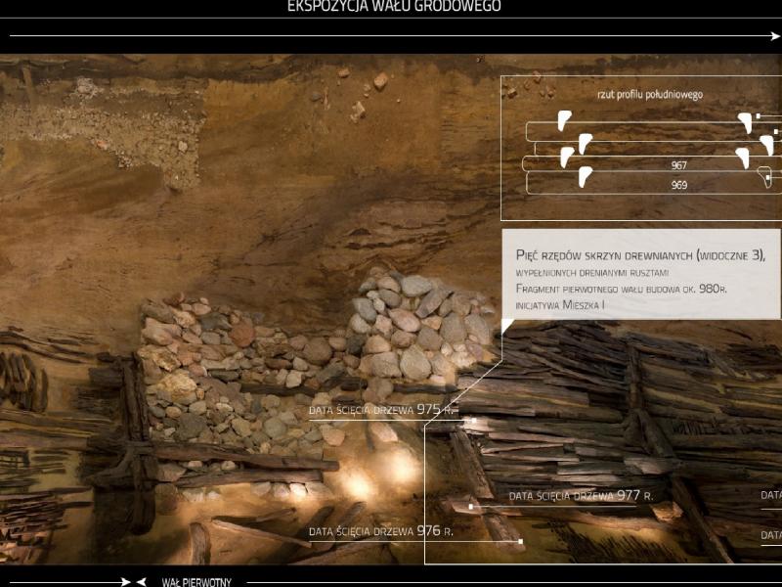
Task: Click the square endpoint of the 975 date line
Action: tap(473, 421)
